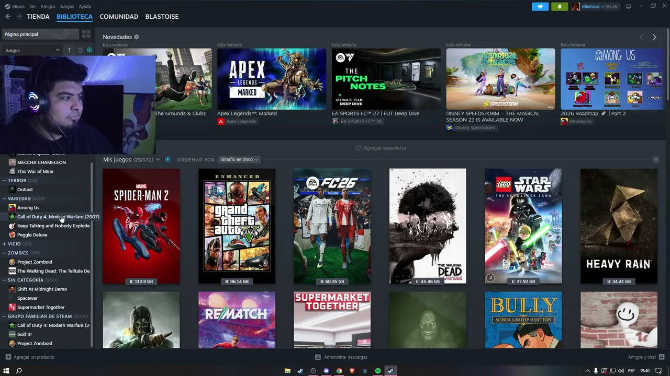
Task: Click the sort ascending arrow icon
Action: click(x=69, y=50)
